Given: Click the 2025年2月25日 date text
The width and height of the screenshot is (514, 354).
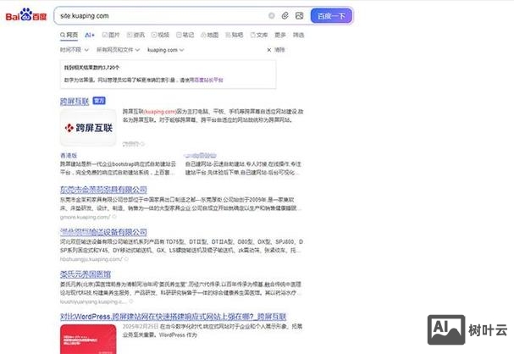Looking at the screenshot, I should tap(141, 326).
